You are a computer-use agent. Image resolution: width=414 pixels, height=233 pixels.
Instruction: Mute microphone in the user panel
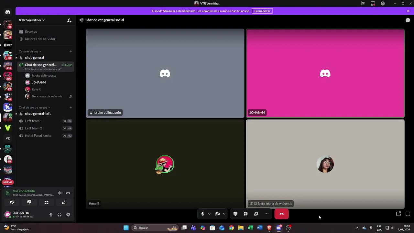point(51,215)
